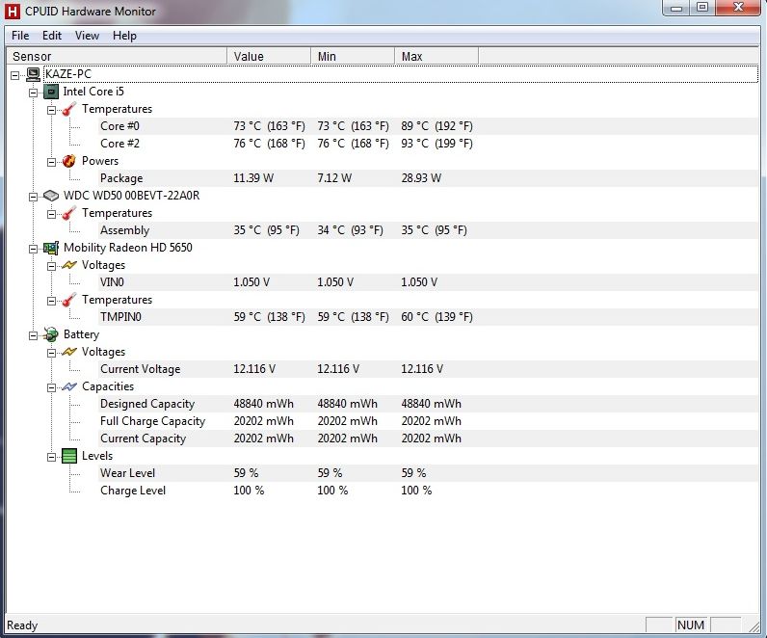Select the Assembly temperature row
Viewport: 767px width, 638px height.
click(x=429, y=230)
